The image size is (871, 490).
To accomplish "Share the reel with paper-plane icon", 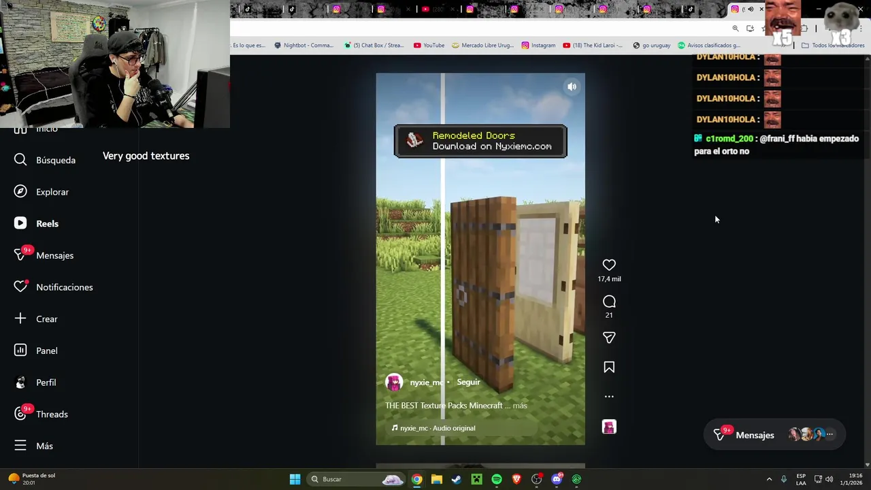I will 609,338.
